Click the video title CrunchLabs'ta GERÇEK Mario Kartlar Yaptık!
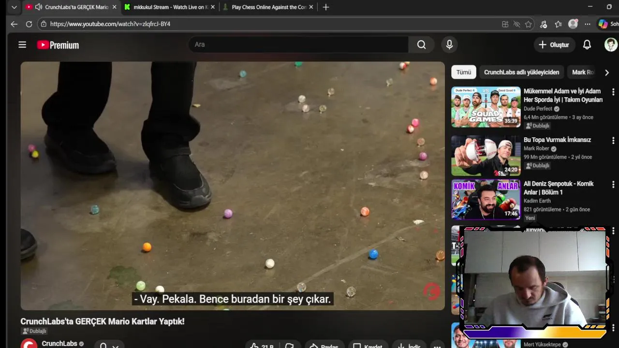 click(x=103, y=321)
